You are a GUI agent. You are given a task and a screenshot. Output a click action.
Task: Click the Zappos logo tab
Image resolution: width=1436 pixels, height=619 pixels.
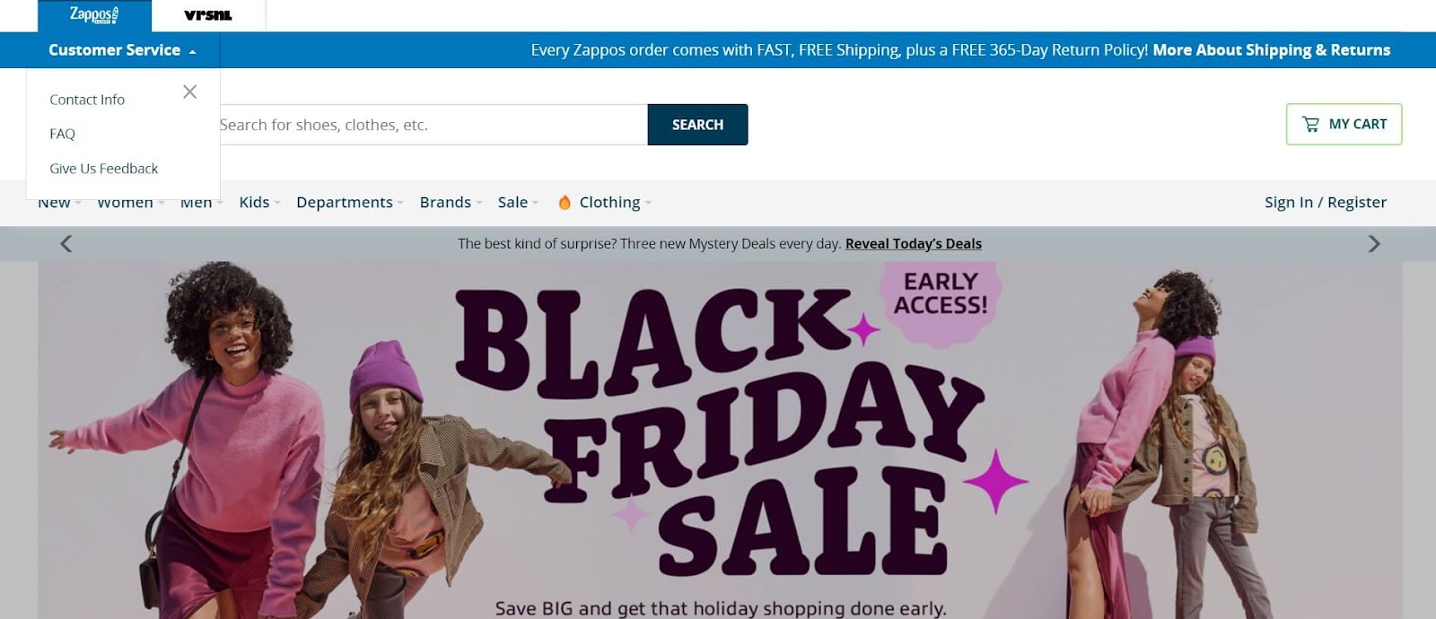click(94, 15)
